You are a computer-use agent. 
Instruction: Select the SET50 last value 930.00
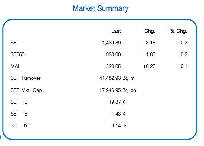[113, 54]
